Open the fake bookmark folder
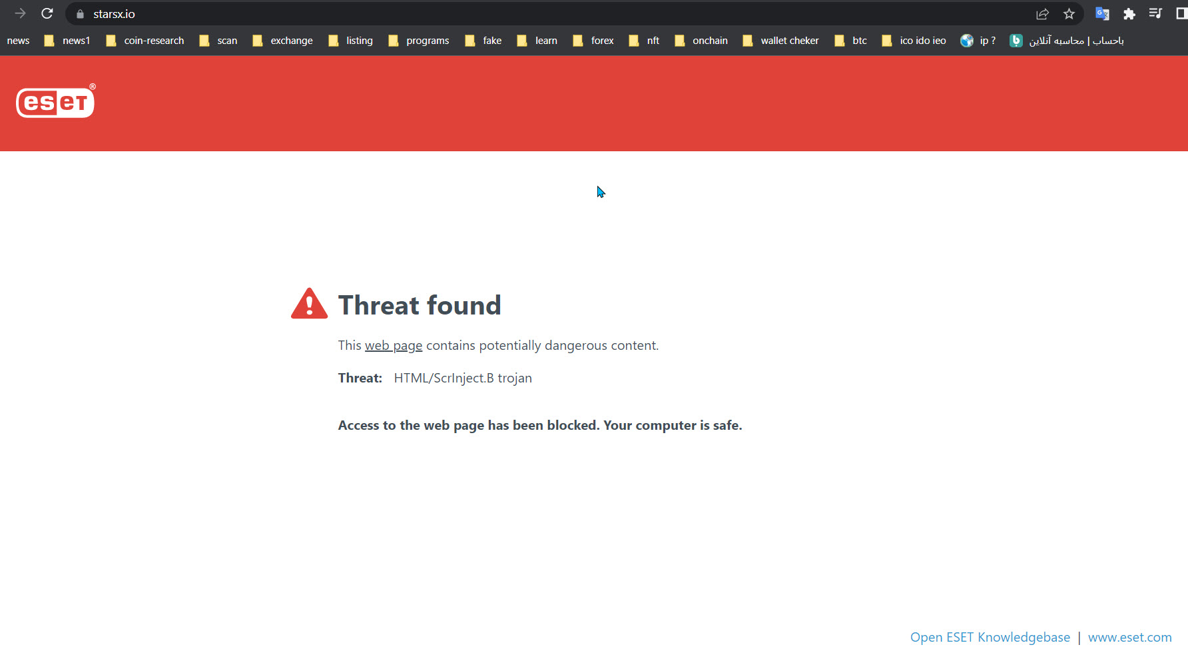This screenshot has height=655, width=1188. [483, 41]
